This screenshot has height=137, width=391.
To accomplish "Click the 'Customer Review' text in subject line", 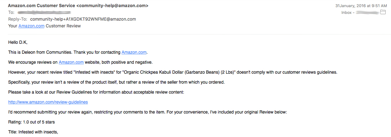I will click(63, 26).
